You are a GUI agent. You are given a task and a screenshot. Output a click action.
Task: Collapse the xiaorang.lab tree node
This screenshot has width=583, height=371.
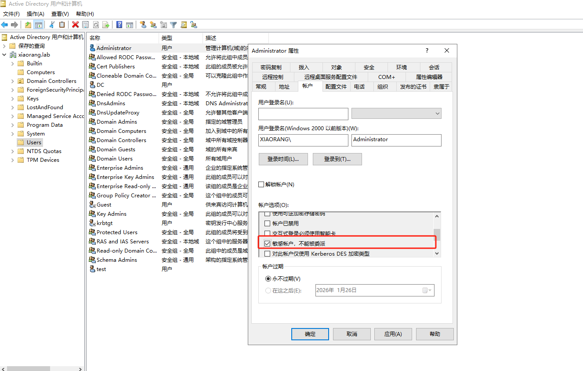(x=4, y=55)
